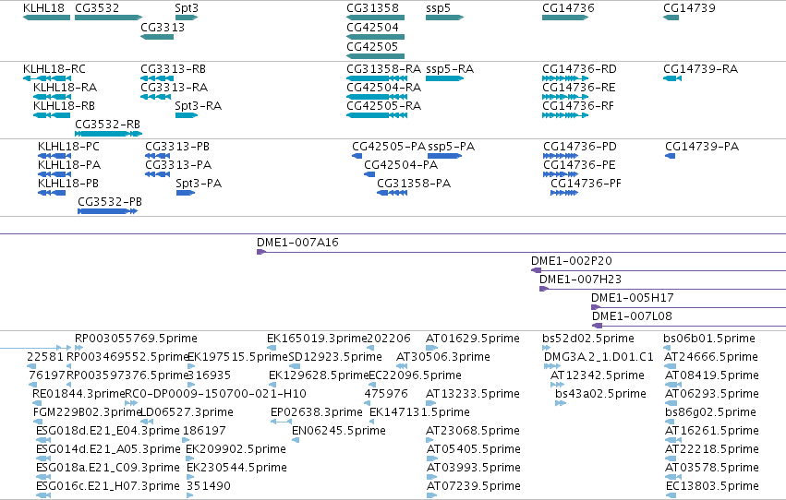This screenshot has width=786, height=500.
Task: Click protein CG3532-PB
Action: 107,211
